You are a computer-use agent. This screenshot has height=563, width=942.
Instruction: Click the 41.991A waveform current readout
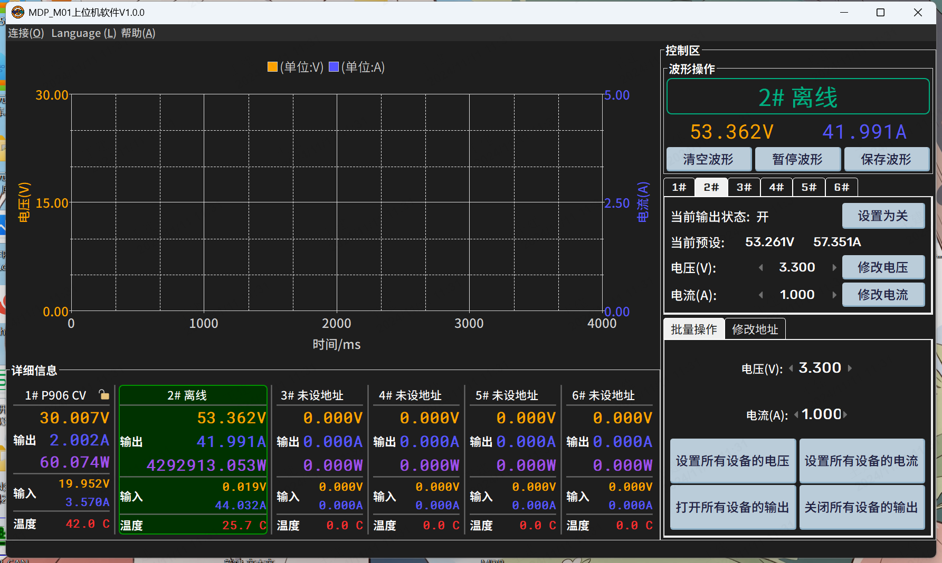[864, 132]
